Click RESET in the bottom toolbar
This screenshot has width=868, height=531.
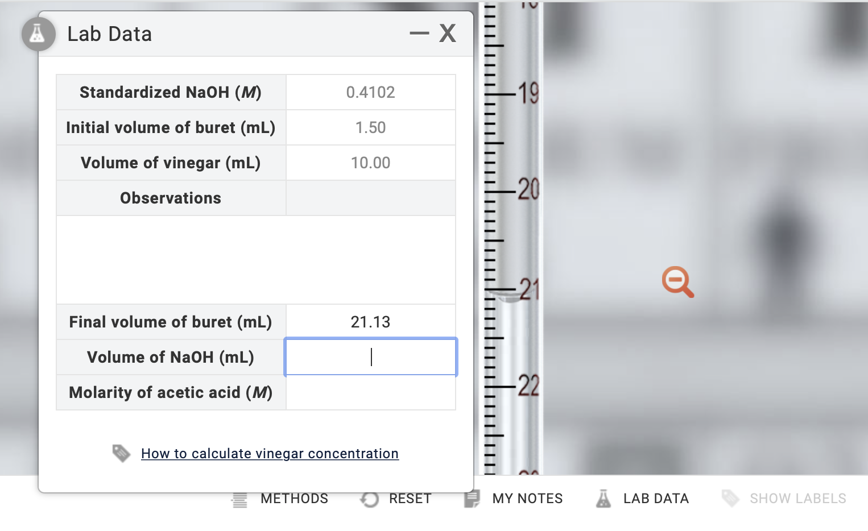410,499
